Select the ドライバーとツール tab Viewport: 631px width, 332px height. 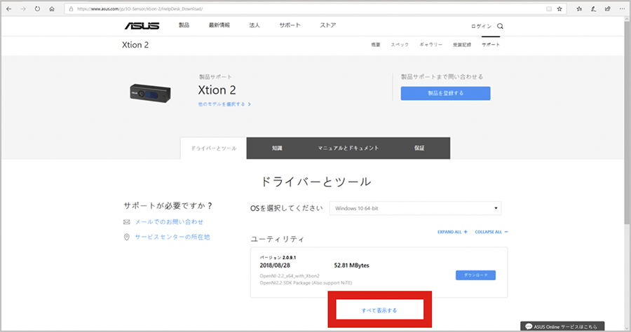tap(214, 148)
